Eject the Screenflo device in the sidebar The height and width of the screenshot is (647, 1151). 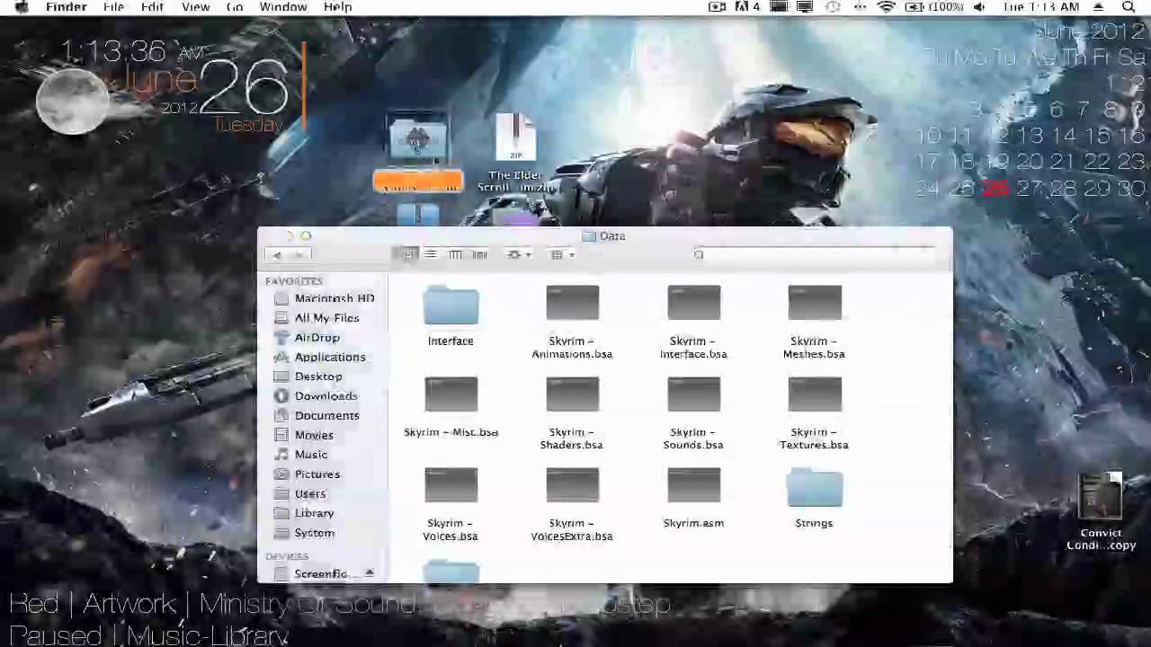369,573
